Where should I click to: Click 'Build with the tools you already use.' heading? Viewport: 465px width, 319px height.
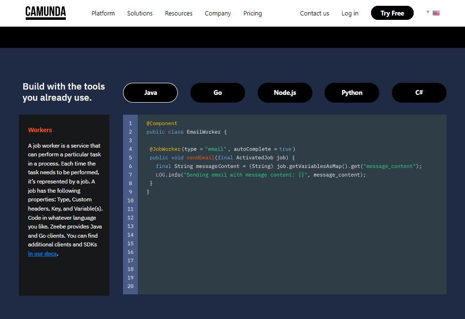tap(64, 92)
